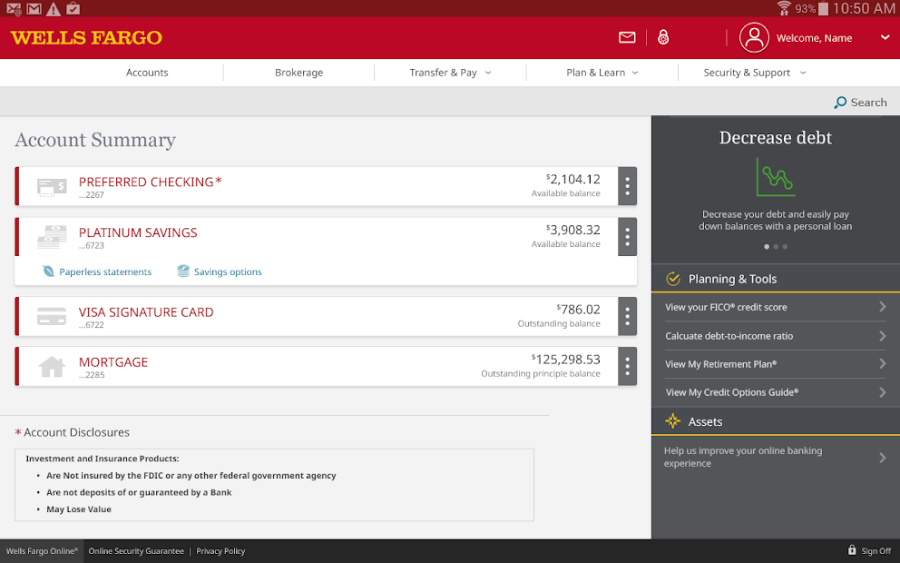Open options menu for Visa Signature Card

pyautogui.click(x=627, y=316)
